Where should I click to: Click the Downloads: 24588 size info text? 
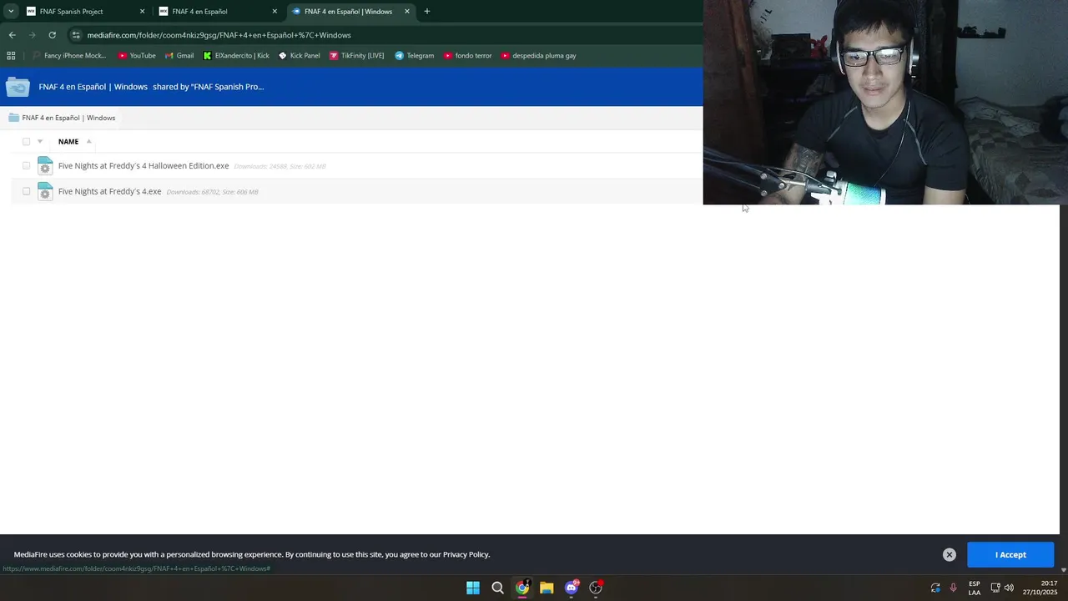click(280, 166)
